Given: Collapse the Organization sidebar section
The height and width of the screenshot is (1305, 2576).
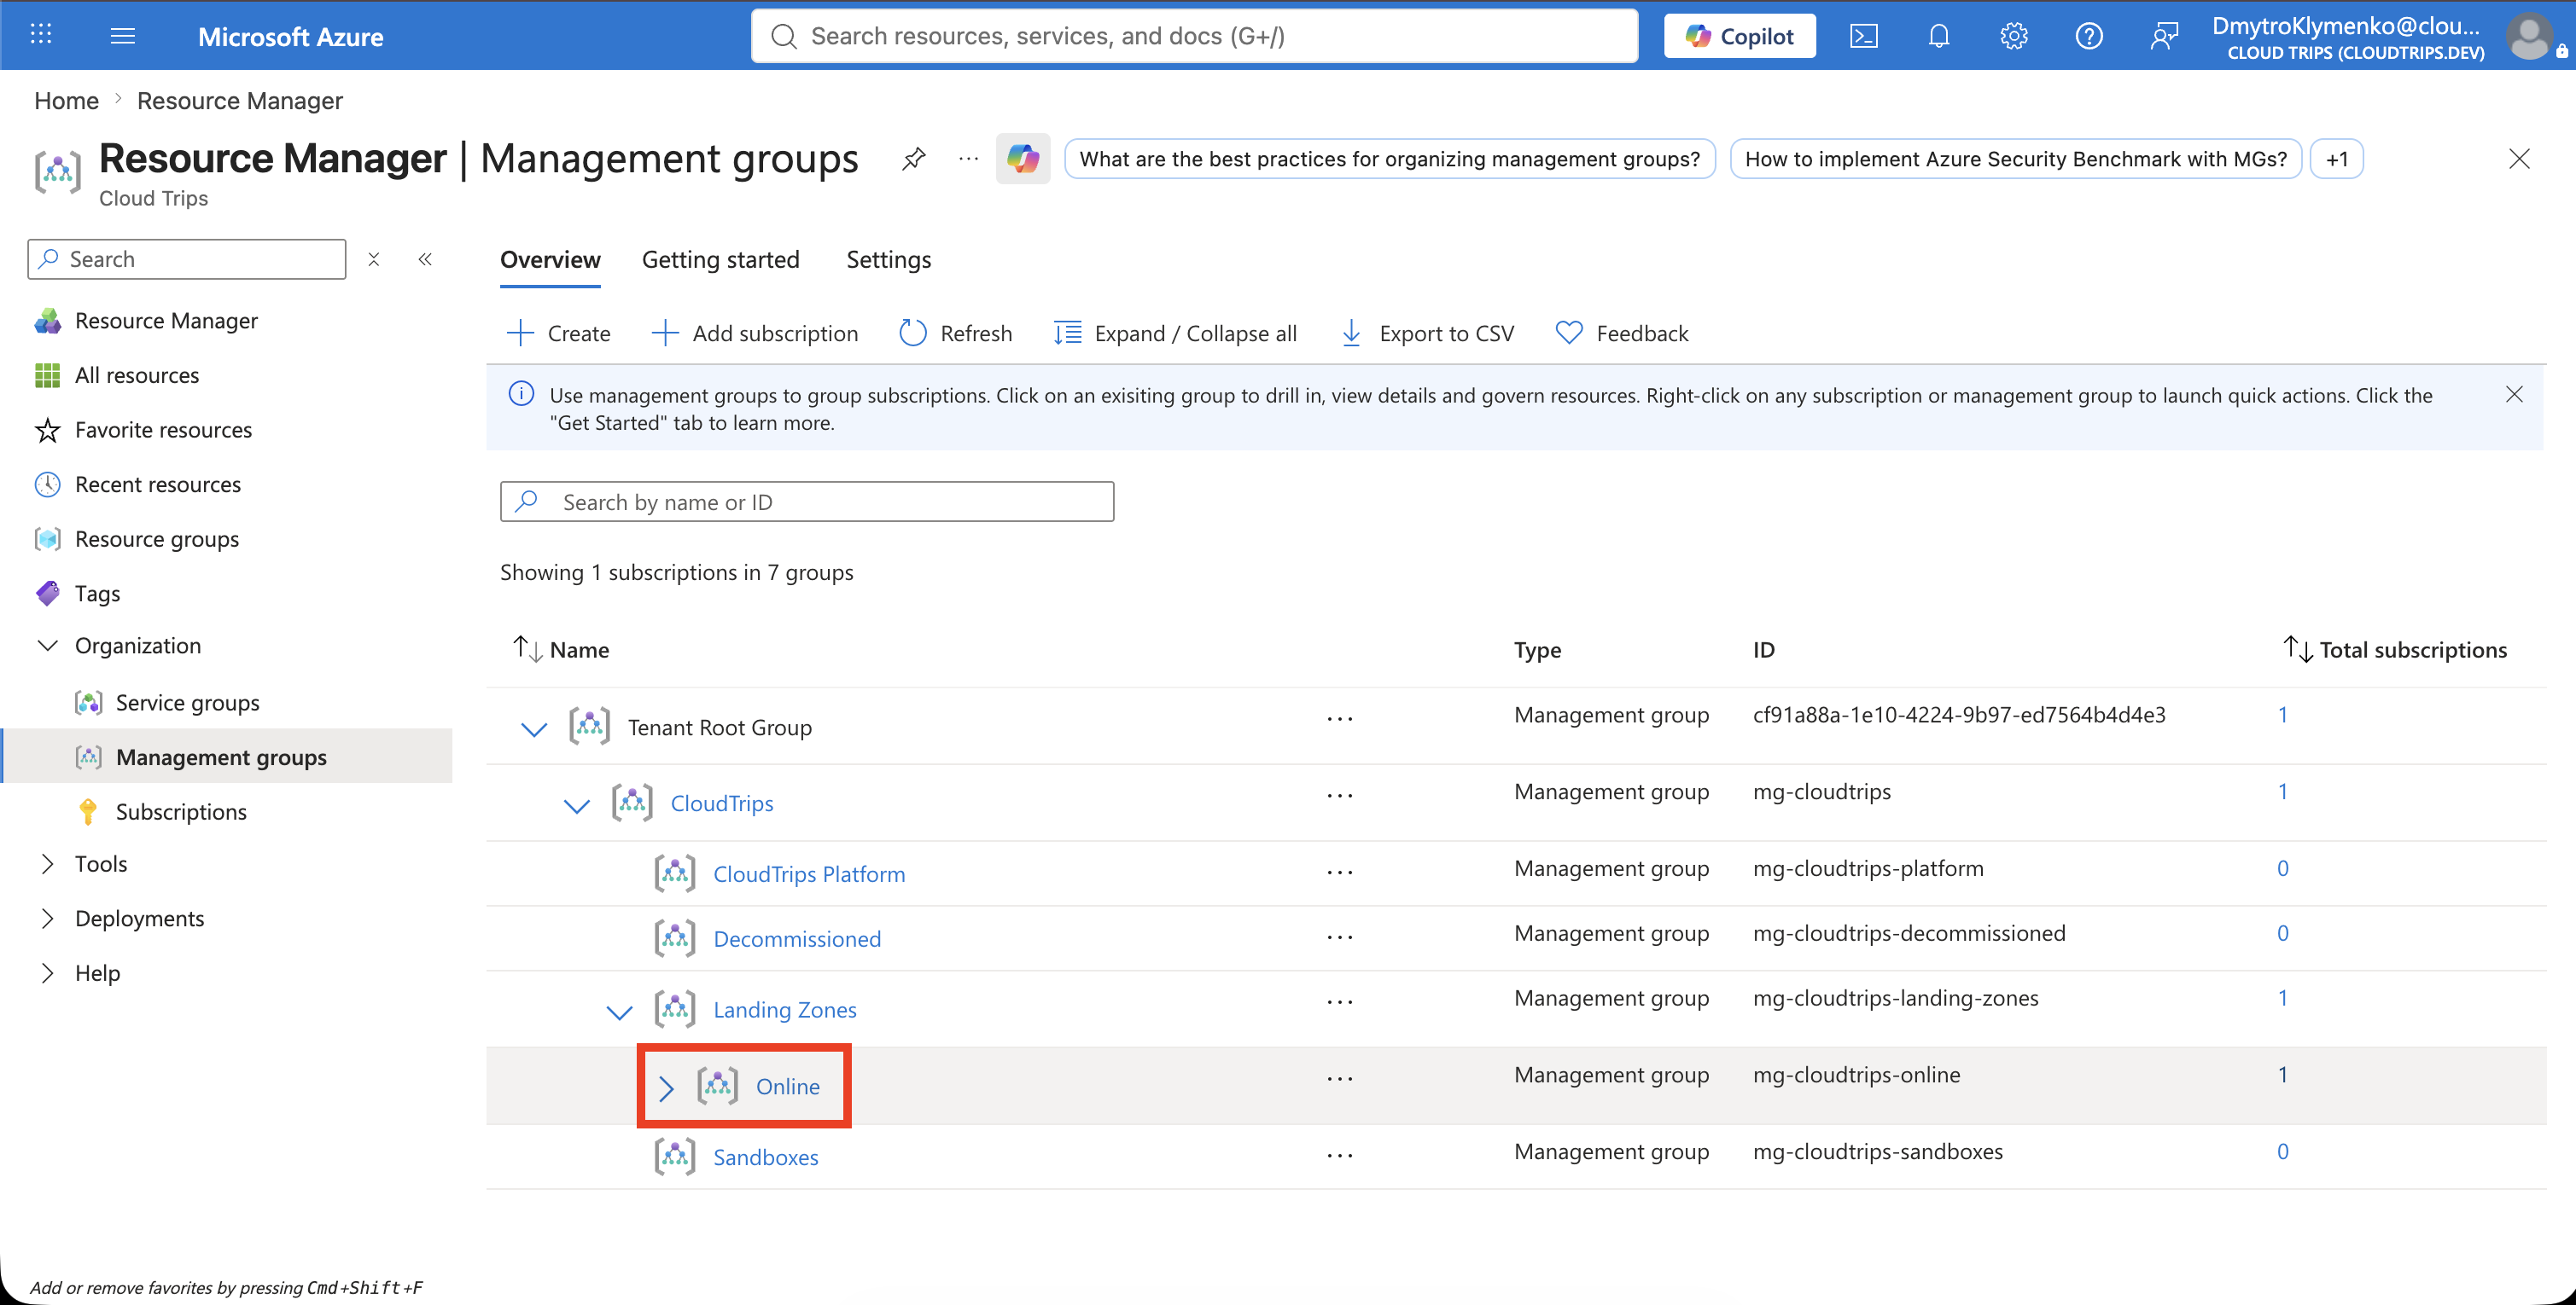Looking at the screenshot, I should coord(47,646).
